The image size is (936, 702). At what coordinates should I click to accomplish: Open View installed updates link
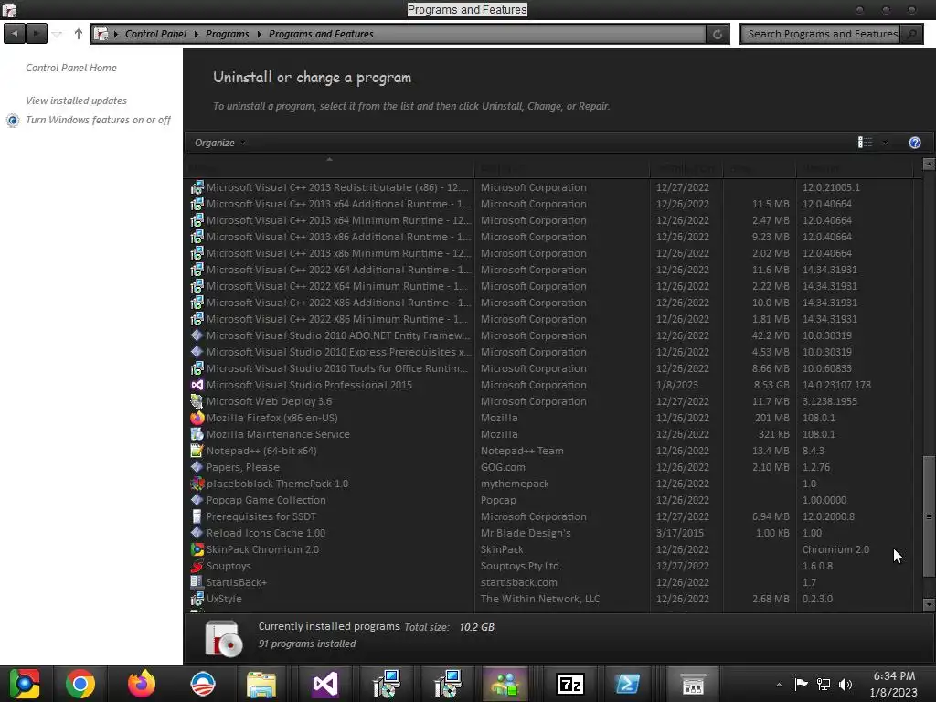pyautogui.click(x=76, y=101)
